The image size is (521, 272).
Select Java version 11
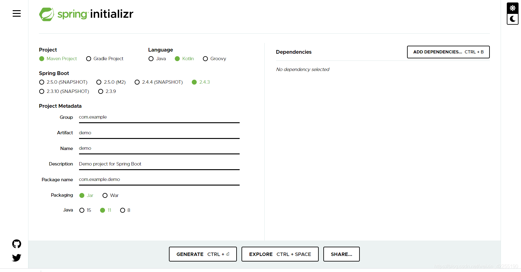pos(106,210)
